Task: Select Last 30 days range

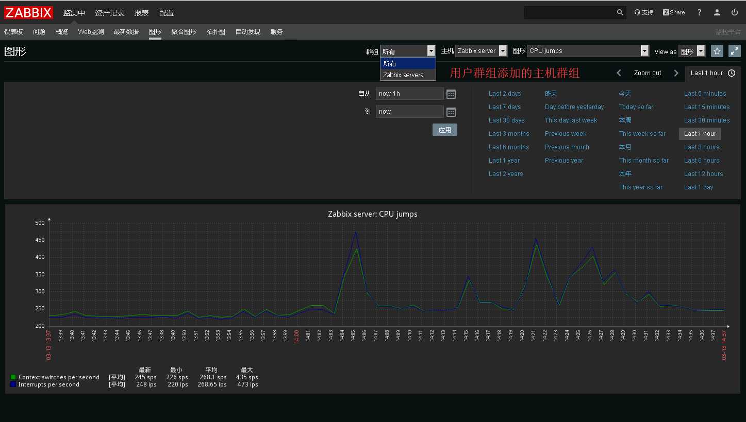Action: pos(507,120)
